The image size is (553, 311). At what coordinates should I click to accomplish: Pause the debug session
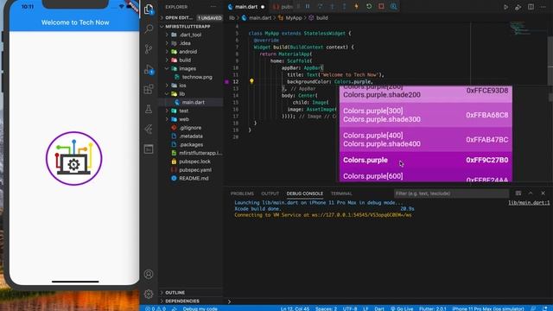click(x=308, y=6)
